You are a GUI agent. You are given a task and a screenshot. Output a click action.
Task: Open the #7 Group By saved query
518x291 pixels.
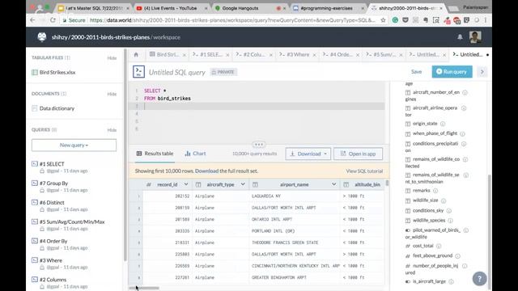[53, 183]
